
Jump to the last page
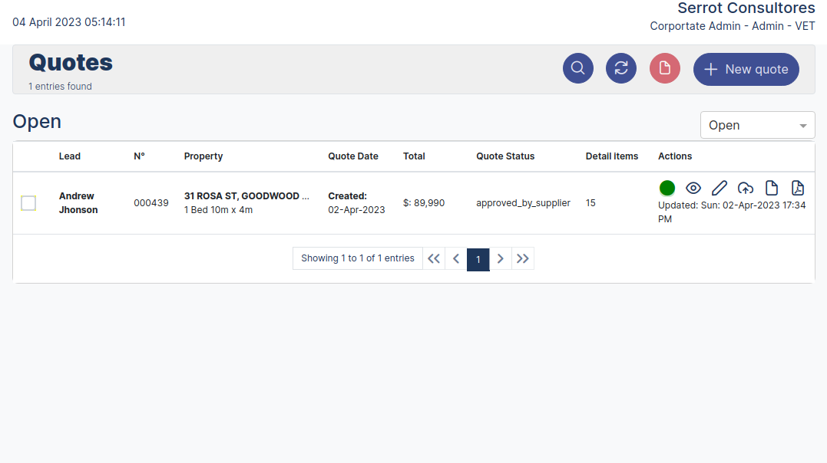coord(523,258)
